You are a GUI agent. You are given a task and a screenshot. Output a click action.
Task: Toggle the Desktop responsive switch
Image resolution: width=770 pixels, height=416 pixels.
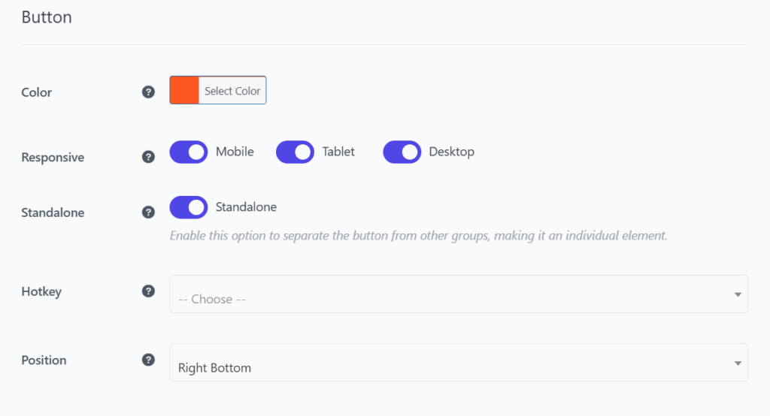point(402,152)
